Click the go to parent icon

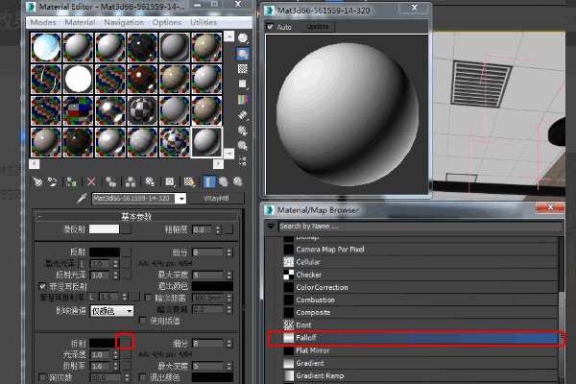(224, 181)
